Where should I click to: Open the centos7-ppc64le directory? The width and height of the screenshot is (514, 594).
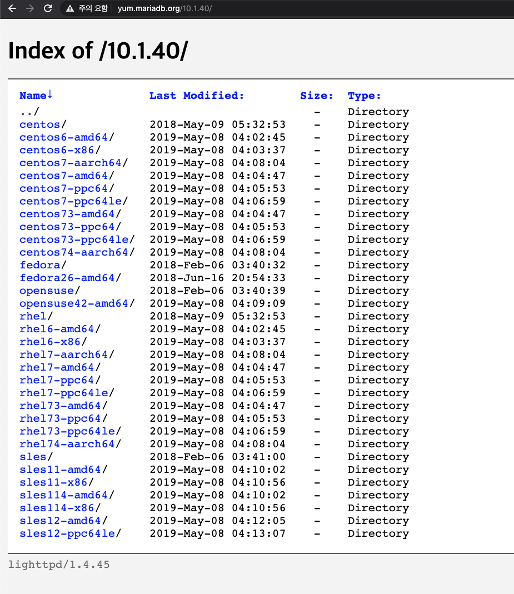pyautogui.click(x=71, y=201)
